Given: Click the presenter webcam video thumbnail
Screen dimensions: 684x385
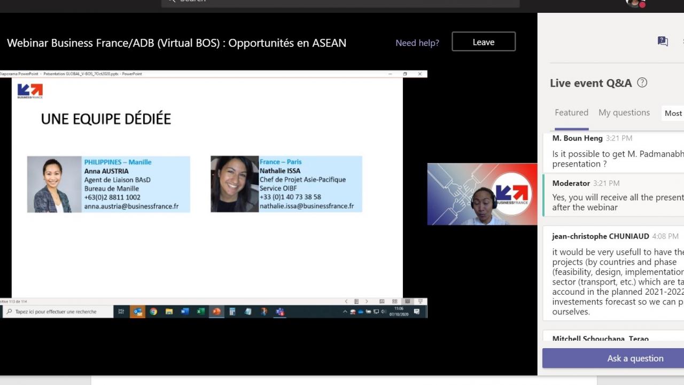Looking at the screenshot, I should (482, 194).
